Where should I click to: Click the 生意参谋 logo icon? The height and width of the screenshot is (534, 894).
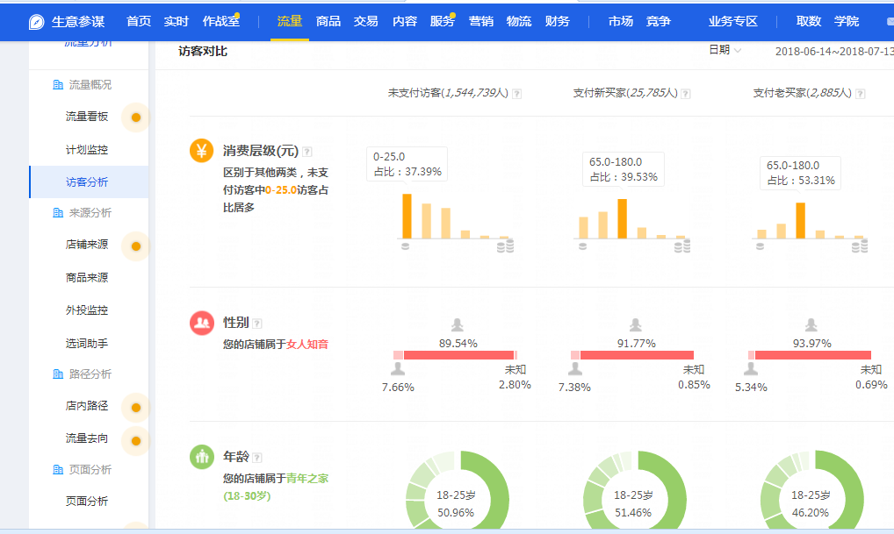pyautogui.click(x=36, y=22)
